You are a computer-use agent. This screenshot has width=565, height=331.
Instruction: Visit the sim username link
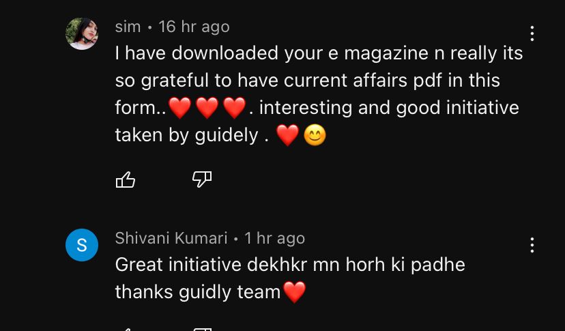[128, 27]
